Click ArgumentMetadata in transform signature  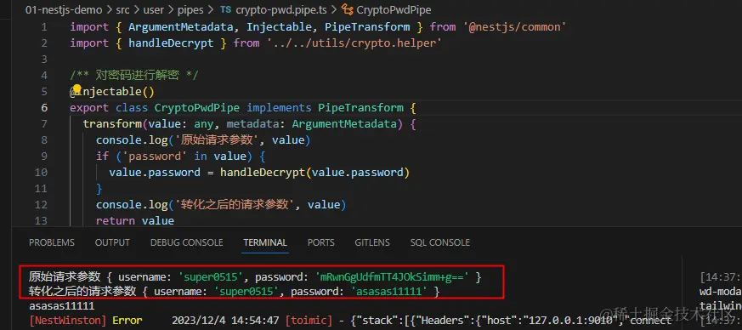point(344,123)
